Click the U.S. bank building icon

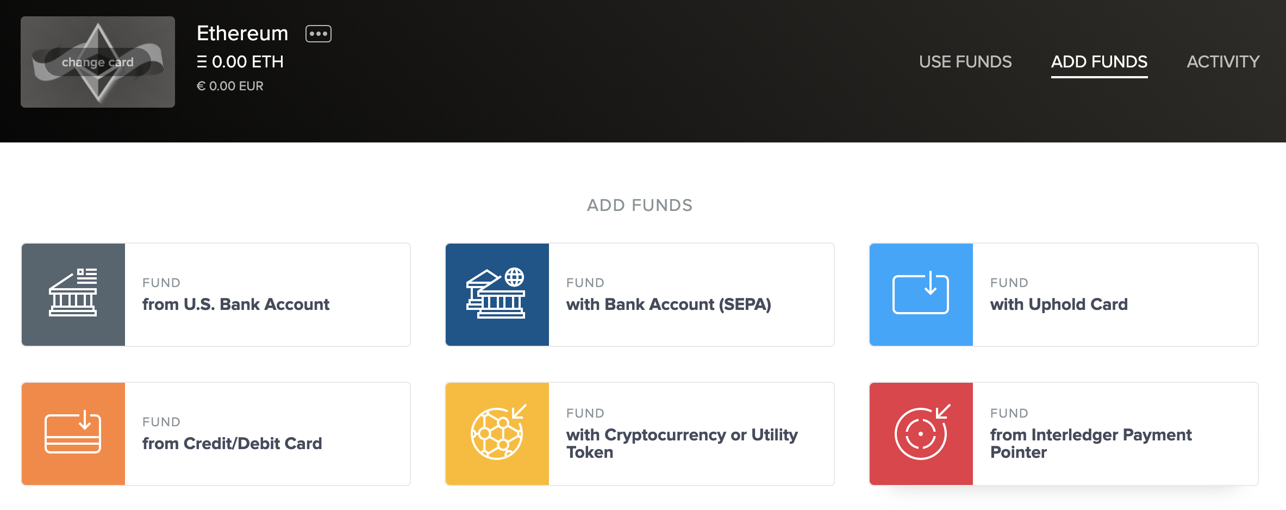point(73,294)
